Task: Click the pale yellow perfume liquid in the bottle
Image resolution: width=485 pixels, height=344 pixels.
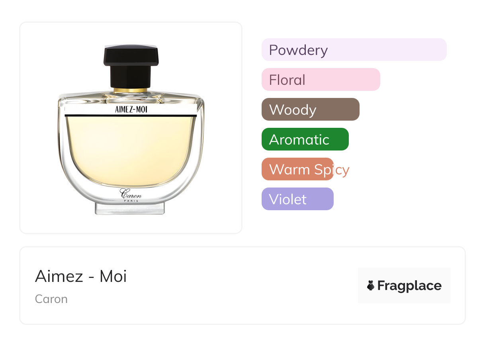Action: pyautogui.click(x=131, y=151)
